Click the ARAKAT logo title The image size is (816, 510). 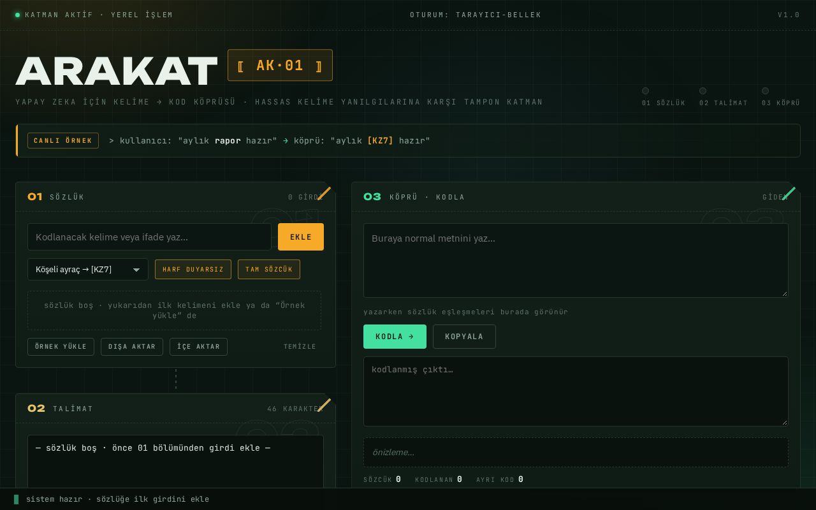[x=117, y=71]
